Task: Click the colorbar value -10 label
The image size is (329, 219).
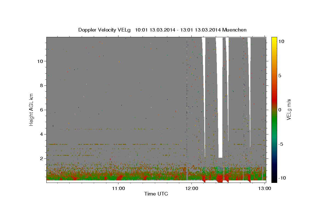Action: click(x=282, y=178)
